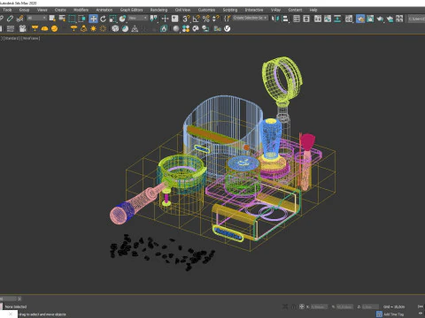Click the Align tool icon
425x318 pixels.
(x=285, y=19)
